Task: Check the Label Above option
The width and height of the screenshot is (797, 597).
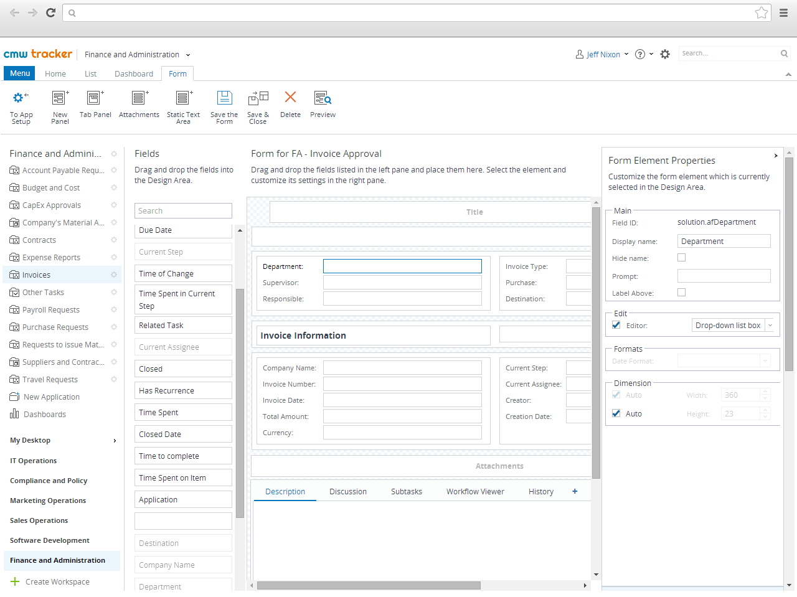Action: 681,292
